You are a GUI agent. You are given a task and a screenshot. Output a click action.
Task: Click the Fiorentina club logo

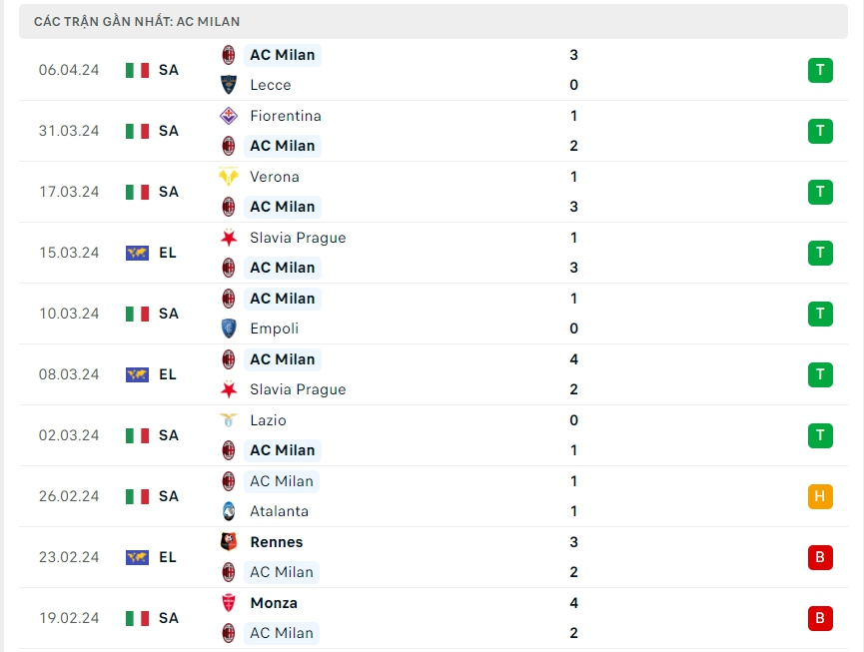(x=229, y=116)
